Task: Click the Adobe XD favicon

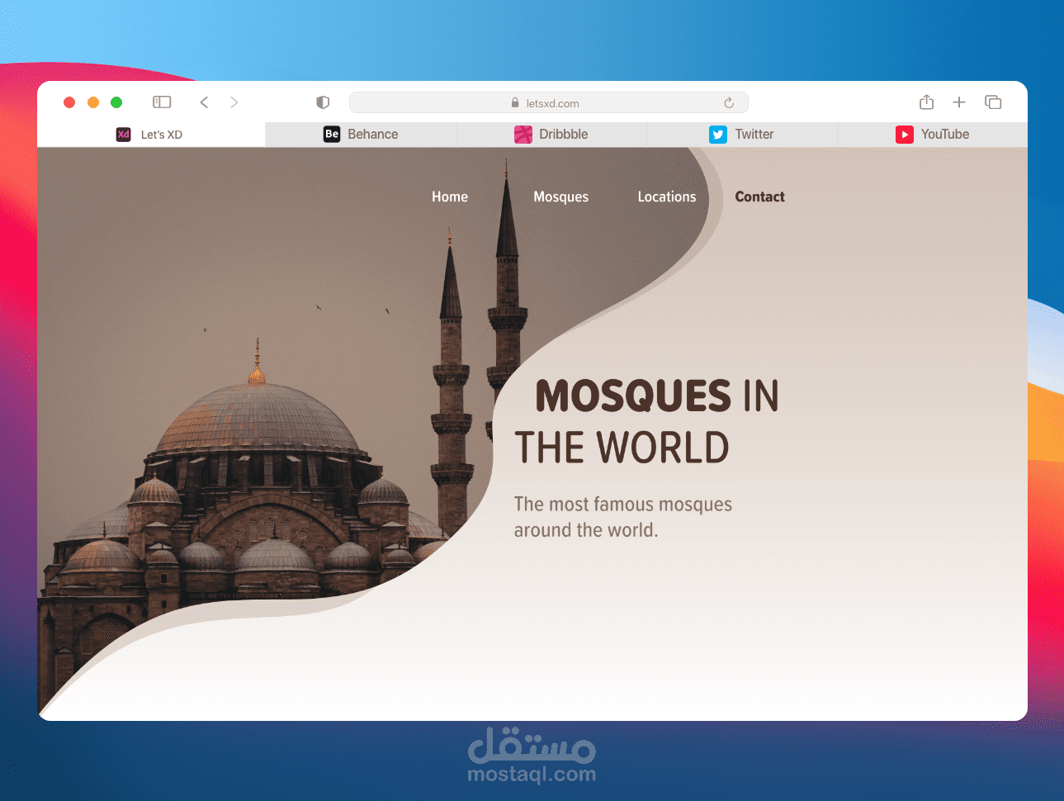Action: 124,135
